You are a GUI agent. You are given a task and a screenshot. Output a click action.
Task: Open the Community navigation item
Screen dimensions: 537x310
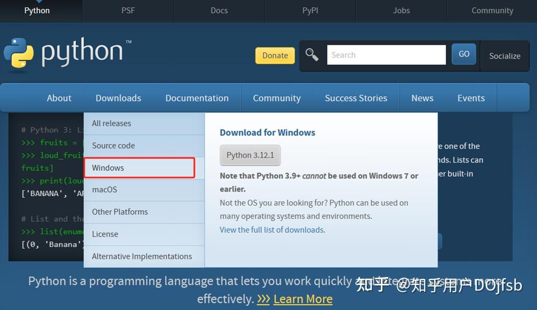(x=492, y=10)
